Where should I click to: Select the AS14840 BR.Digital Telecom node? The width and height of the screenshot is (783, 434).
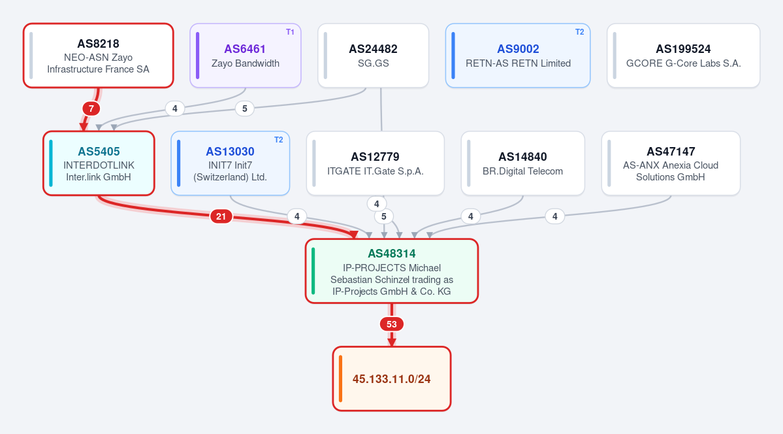pos(523,163)
